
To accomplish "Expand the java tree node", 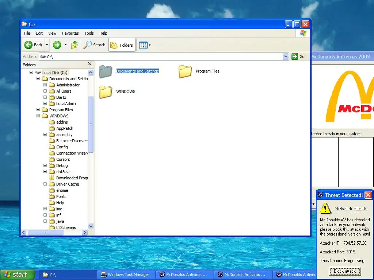I will pos(45,221).
